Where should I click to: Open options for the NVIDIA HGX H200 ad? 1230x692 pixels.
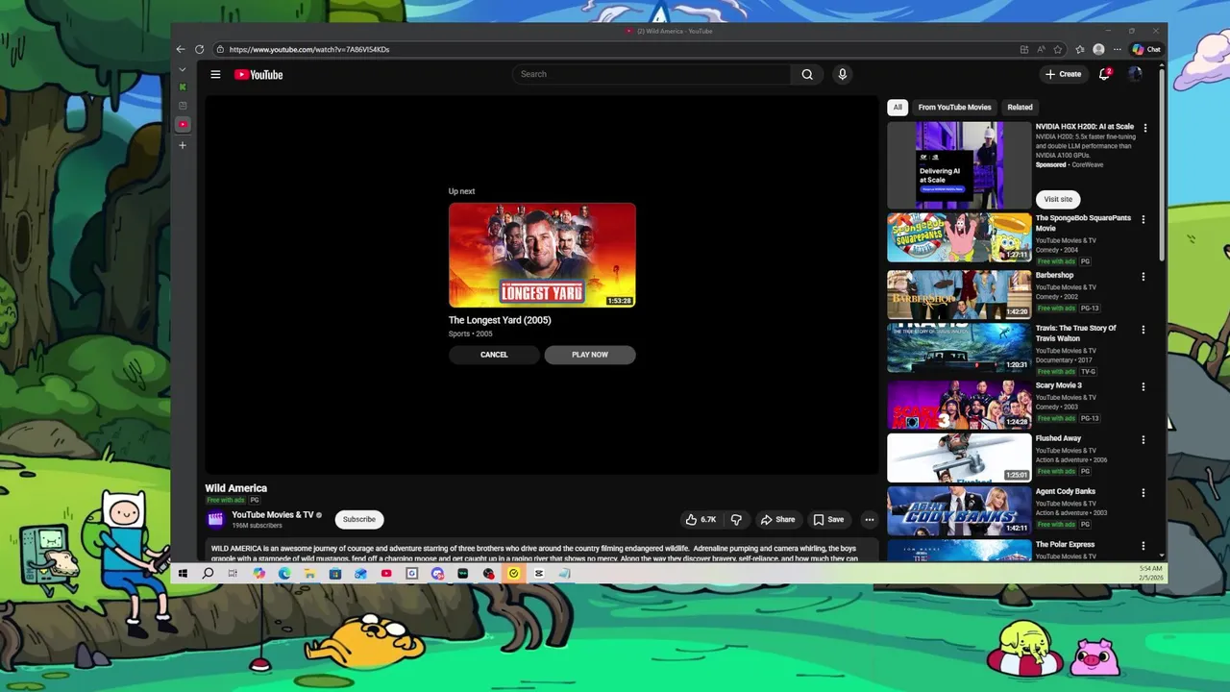point(1144,127)
